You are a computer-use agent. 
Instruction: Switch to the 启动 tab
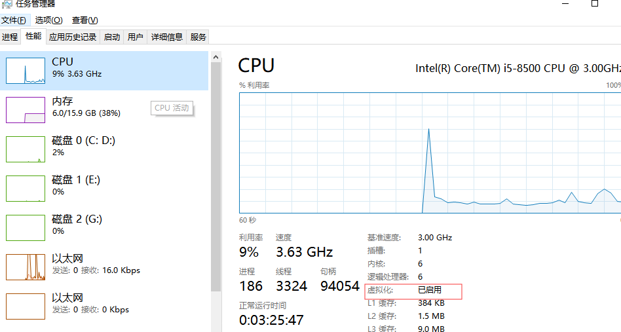coord(112,37)
